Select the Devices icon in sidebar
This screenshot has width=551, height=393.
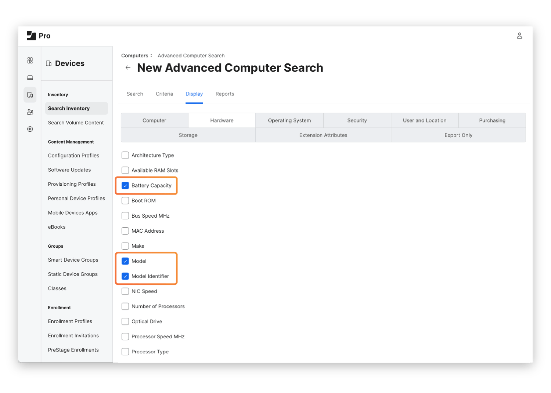tap(30, 95)
